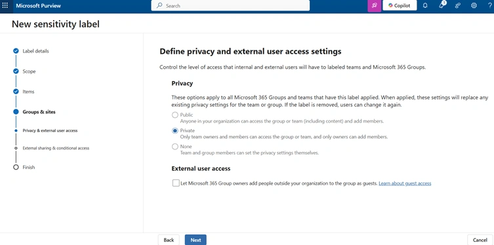Click the Back button

(x=169, y=240)
